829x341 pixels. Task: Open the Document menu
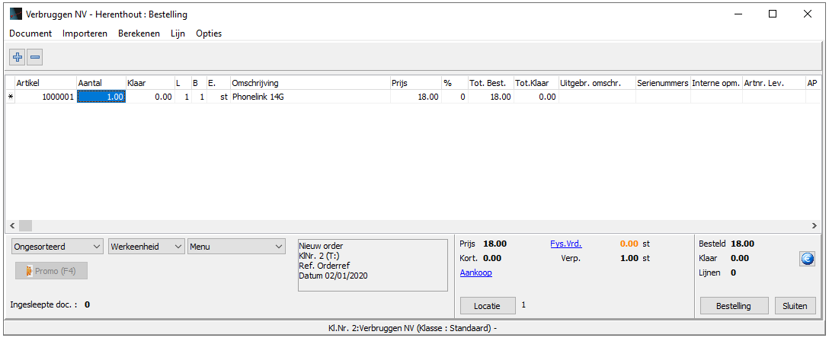(30, 33)
